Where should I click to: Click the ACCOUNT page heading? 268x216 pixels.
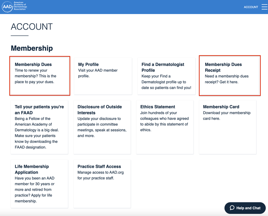pos(31,27)
